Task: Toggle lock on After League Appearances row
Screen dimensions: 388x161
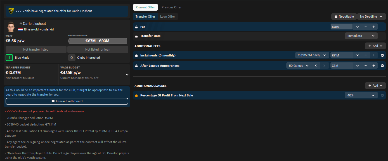Action: pos(136,66)
